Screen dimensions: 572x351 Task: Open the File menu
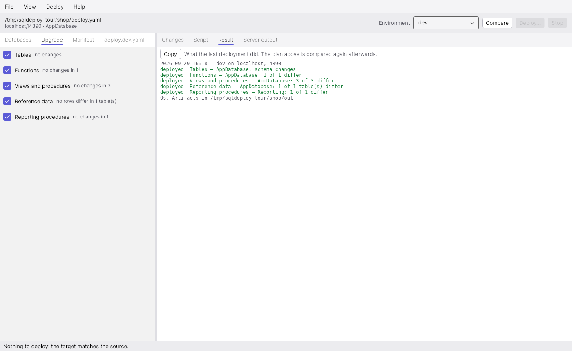click(x=9, y=7)
